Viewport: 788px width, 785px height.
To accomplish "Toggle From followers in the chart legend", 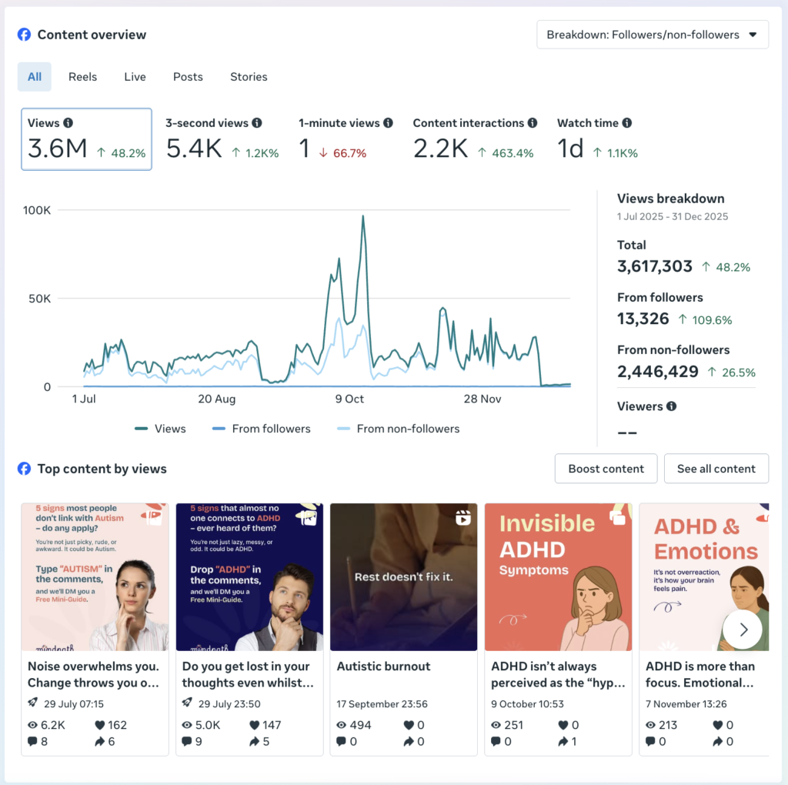I will click(261, 429).
